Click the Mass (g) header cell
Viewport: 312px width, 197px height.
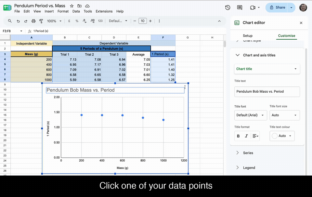(32, 54)
